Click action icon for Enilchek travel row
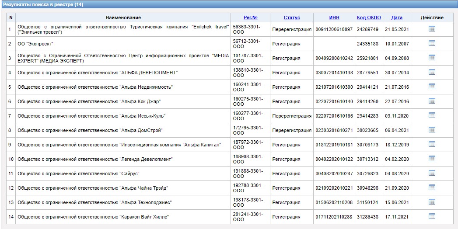Viewport: 458px width, 229px height. pyautogui.click(x=432, y=29)
